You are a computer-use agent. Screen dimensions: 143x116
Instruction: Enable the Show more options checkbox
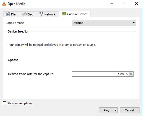click(x=4, y=103)
